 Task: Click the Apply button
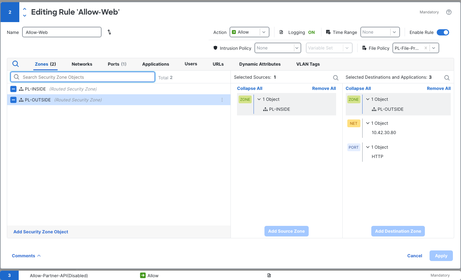click(441, 256)
